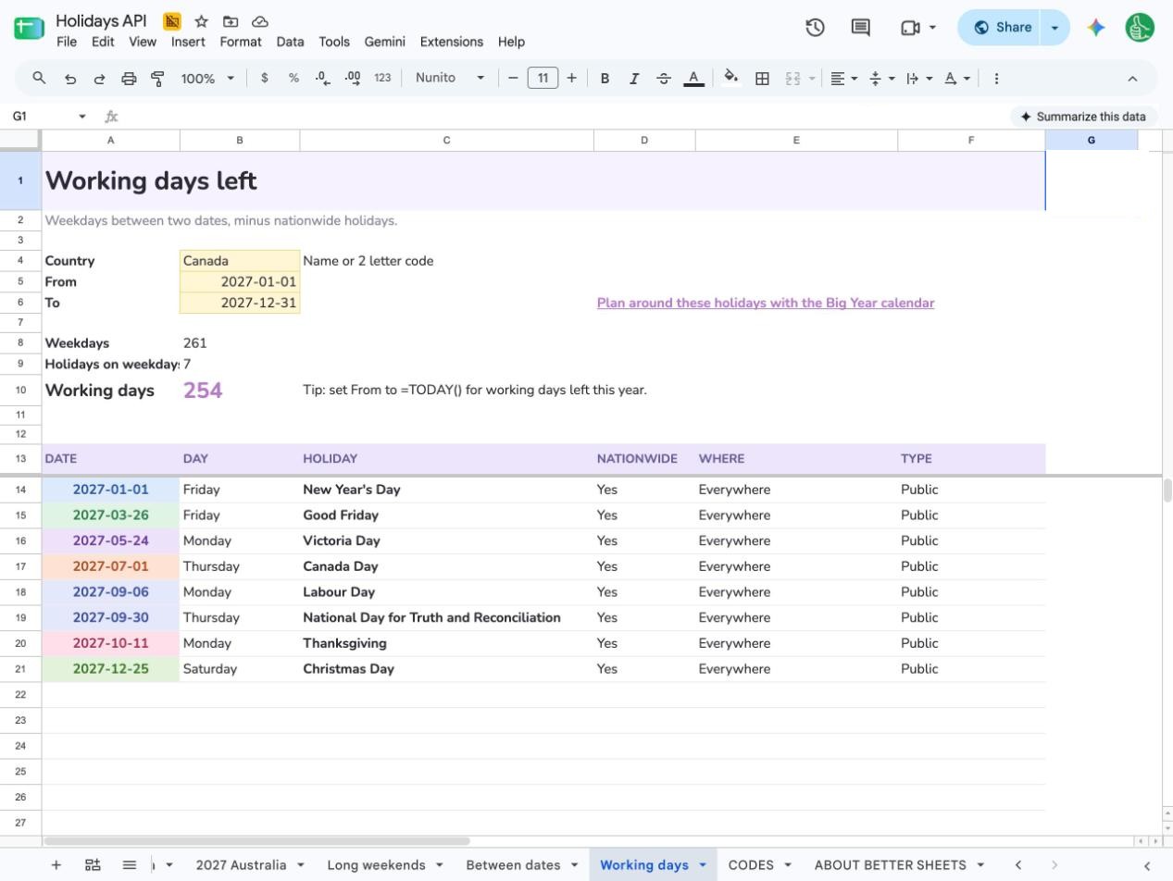Select the Canada country cell
1173x881 pixels.
(240, 261)
